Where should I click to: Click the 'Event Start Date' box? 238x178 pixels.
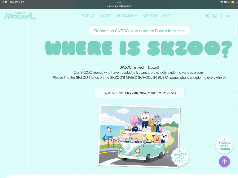pos(139,93)
